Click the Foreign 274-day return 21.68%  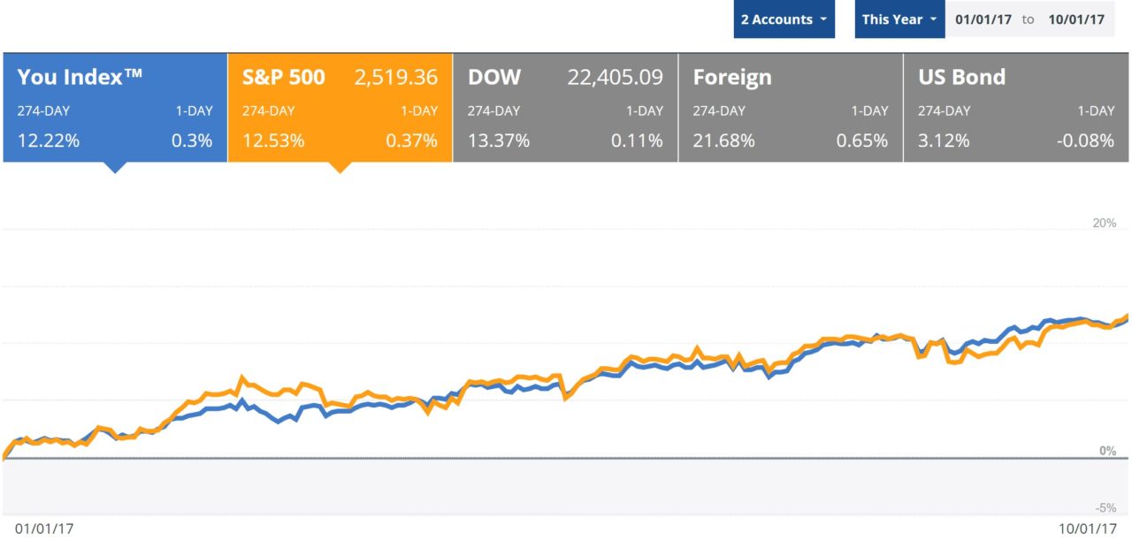pos(719,140)
